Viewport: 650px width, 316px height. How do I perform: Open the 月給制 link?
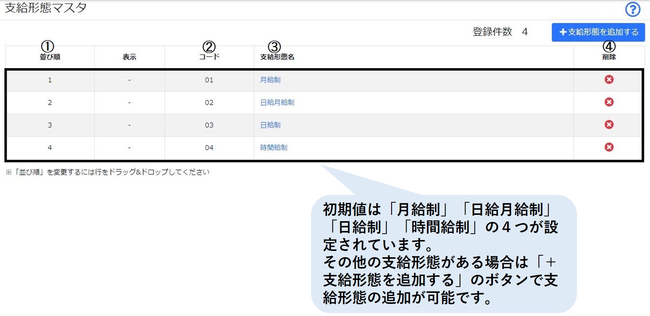pos(270,80)
